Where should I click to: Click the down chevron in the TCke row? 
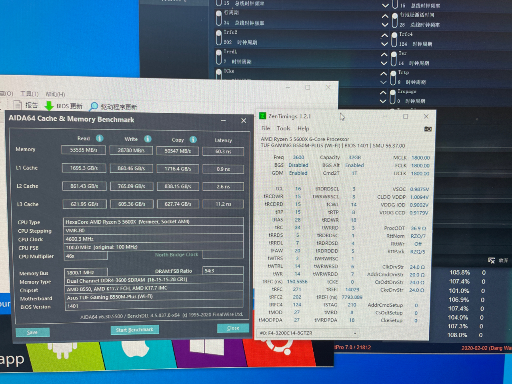tap(384, 82)
